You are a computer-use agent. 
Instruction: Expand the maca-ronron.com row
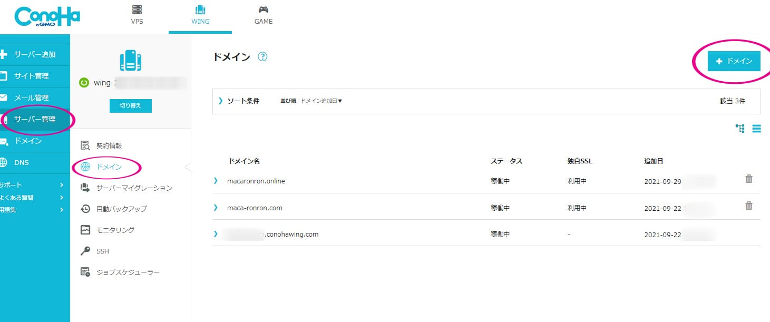[x=216, y=208]
